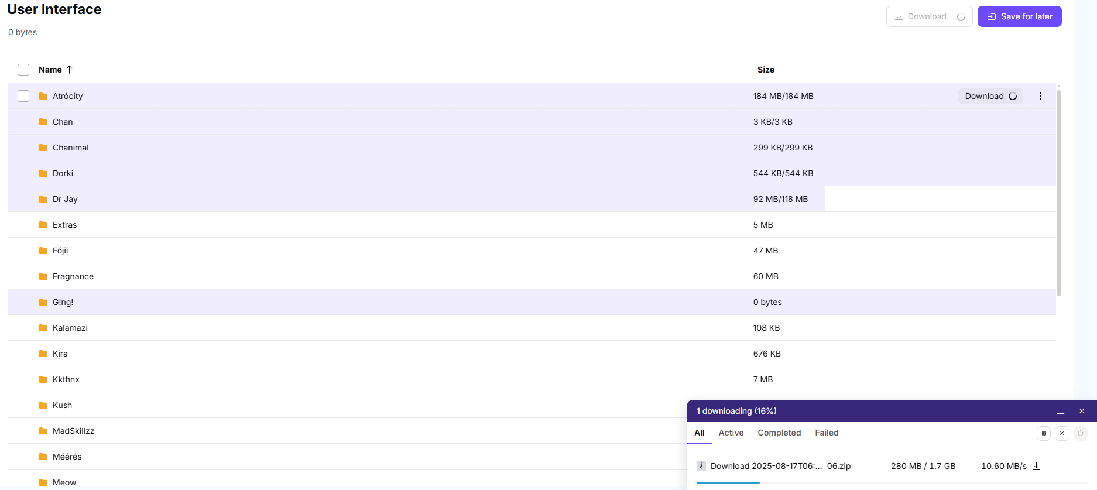Switch to the Failed downloads tab
This screenshot has width=1097, height=490.
[x=827, y=433]
